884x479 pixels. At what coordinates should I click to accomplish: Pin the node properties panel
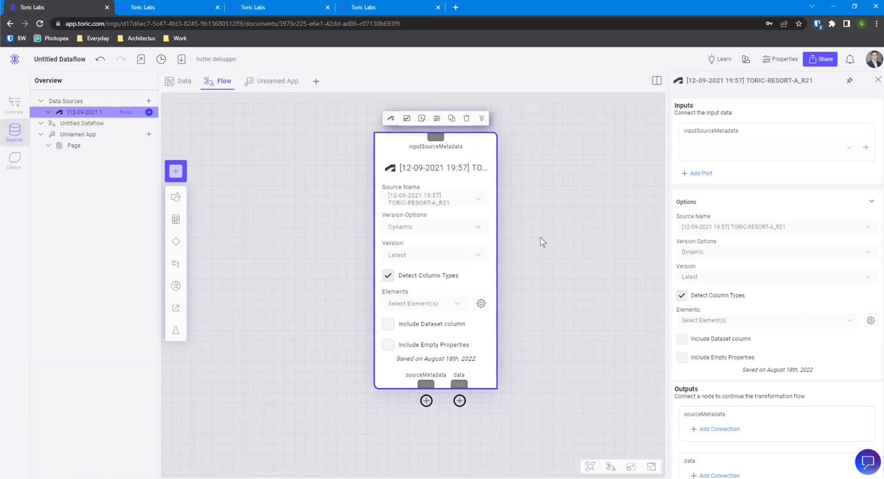[849, 81]
